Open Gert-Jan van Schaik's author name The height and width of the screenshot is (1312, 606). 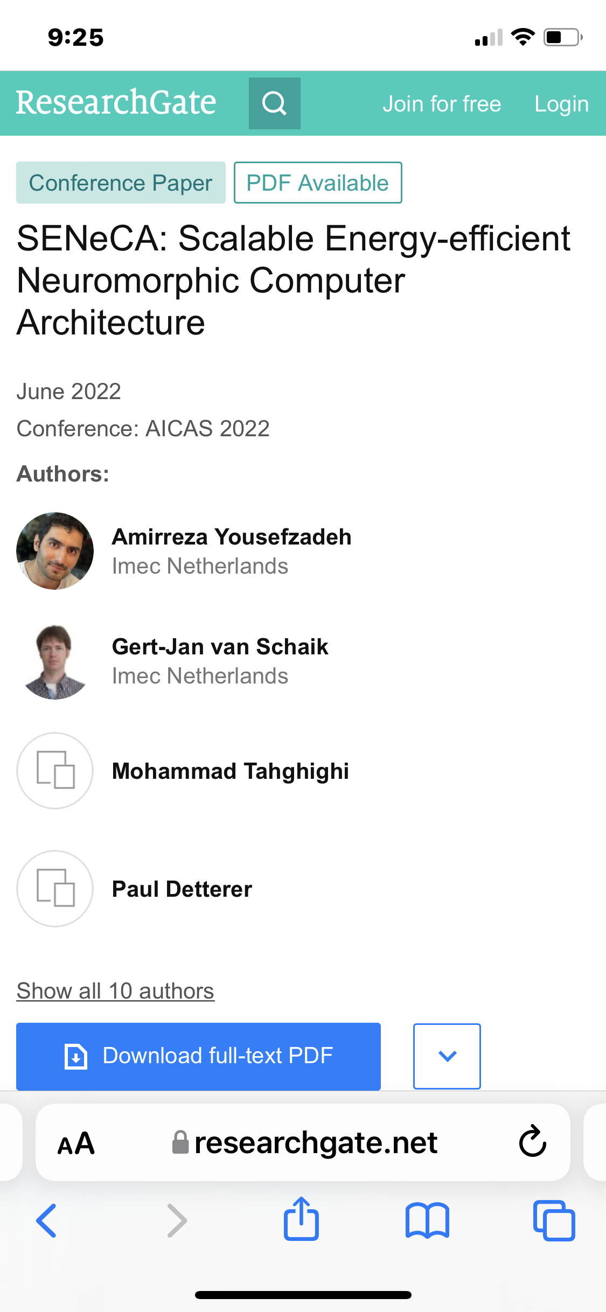pos(220,646)
